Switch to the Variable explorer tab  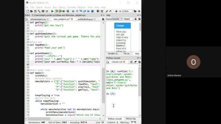click(x=113, y=54)
